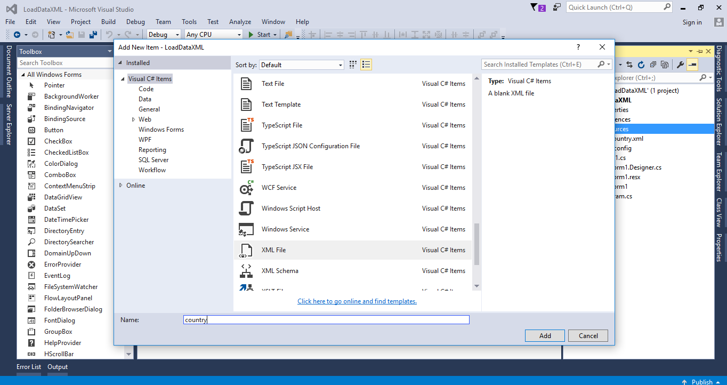
Task: Select Windows Forms template category
Action: tap(161, 130)
